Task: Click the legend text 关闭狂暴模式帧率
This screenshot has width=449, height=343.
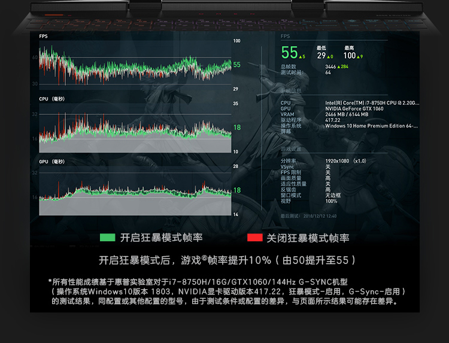Action: pos(308,238)
